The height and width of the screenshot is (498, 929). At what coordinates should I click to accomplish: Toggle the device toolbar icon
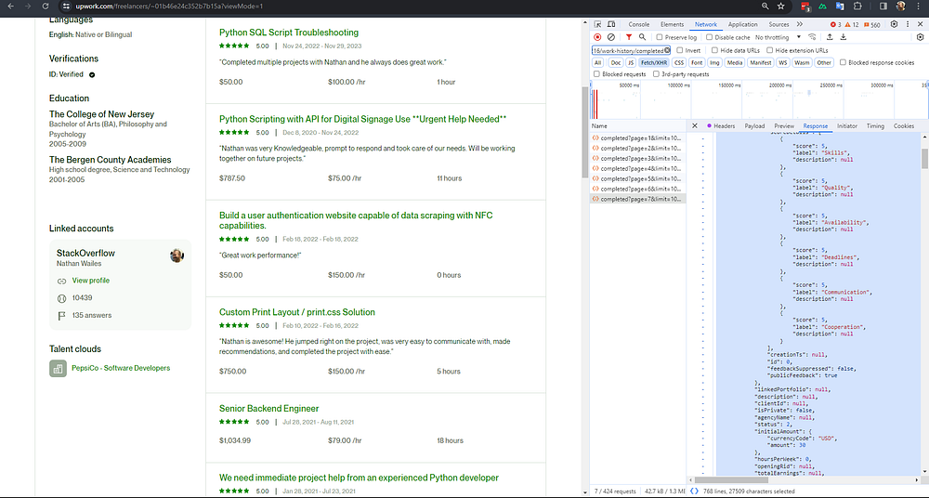(x=610, y=24)
